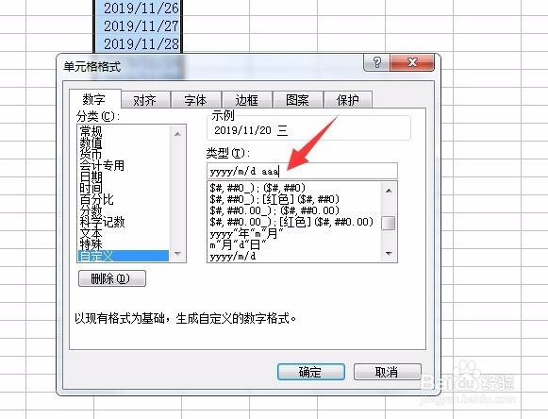Click cell containing 2019/11/27
This screenshot has height=419, width=548.
pyautogui.click(x=138, y=25)
